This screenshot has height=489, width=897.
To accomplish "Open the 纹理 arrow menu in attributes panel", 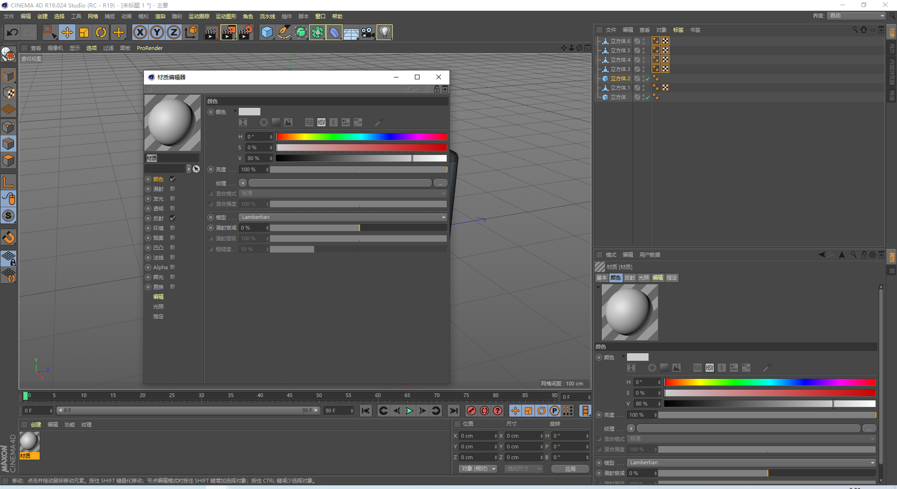I will 631,428.
